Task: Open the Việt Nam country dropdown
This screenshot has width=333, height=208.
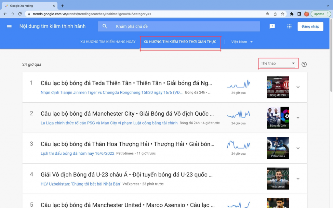Action: (242, 42)
